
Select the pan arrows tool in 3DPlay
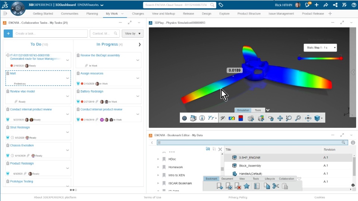(x=280, y=118)
